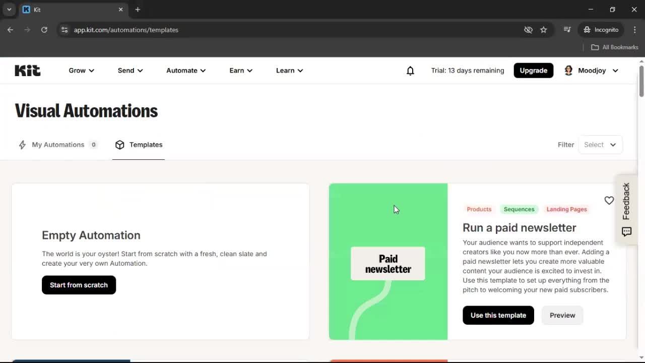This screenshot has height=363, width=645.
Task: Click the Incognito icon in the browser toolbar
Action: pos(587,30)
